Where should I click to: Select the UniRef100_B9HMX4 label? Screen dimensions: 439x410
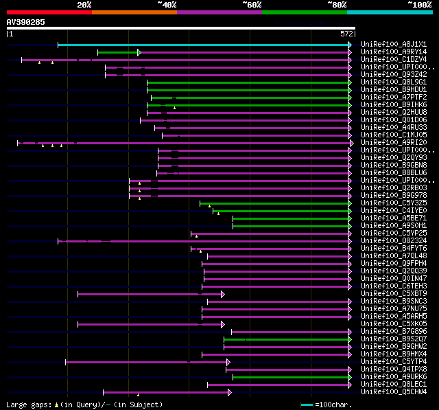tap(394, 354)
